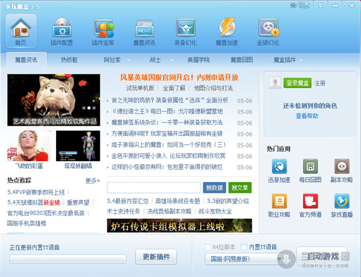Open the 每日囧图 app icon

pyautogui.click(x=310, y=166)
